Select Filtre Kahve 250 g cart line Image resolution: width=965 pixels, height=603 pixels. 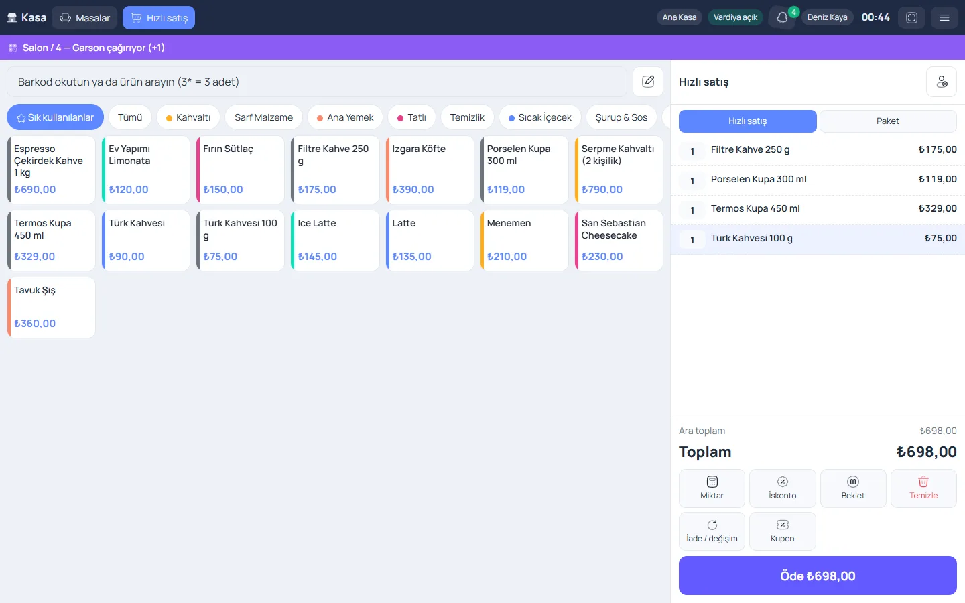[818, 151]
